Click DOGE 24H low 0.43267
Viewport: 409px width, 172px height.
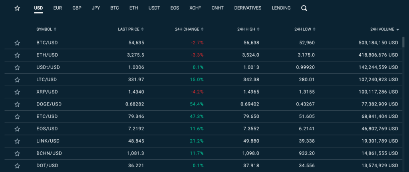tap(306, 104)
